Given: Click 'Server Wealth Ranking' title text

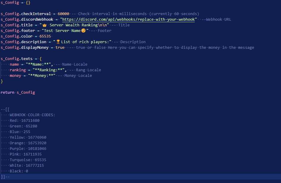Looking at the screenshot, I should (x=74, y=25).
